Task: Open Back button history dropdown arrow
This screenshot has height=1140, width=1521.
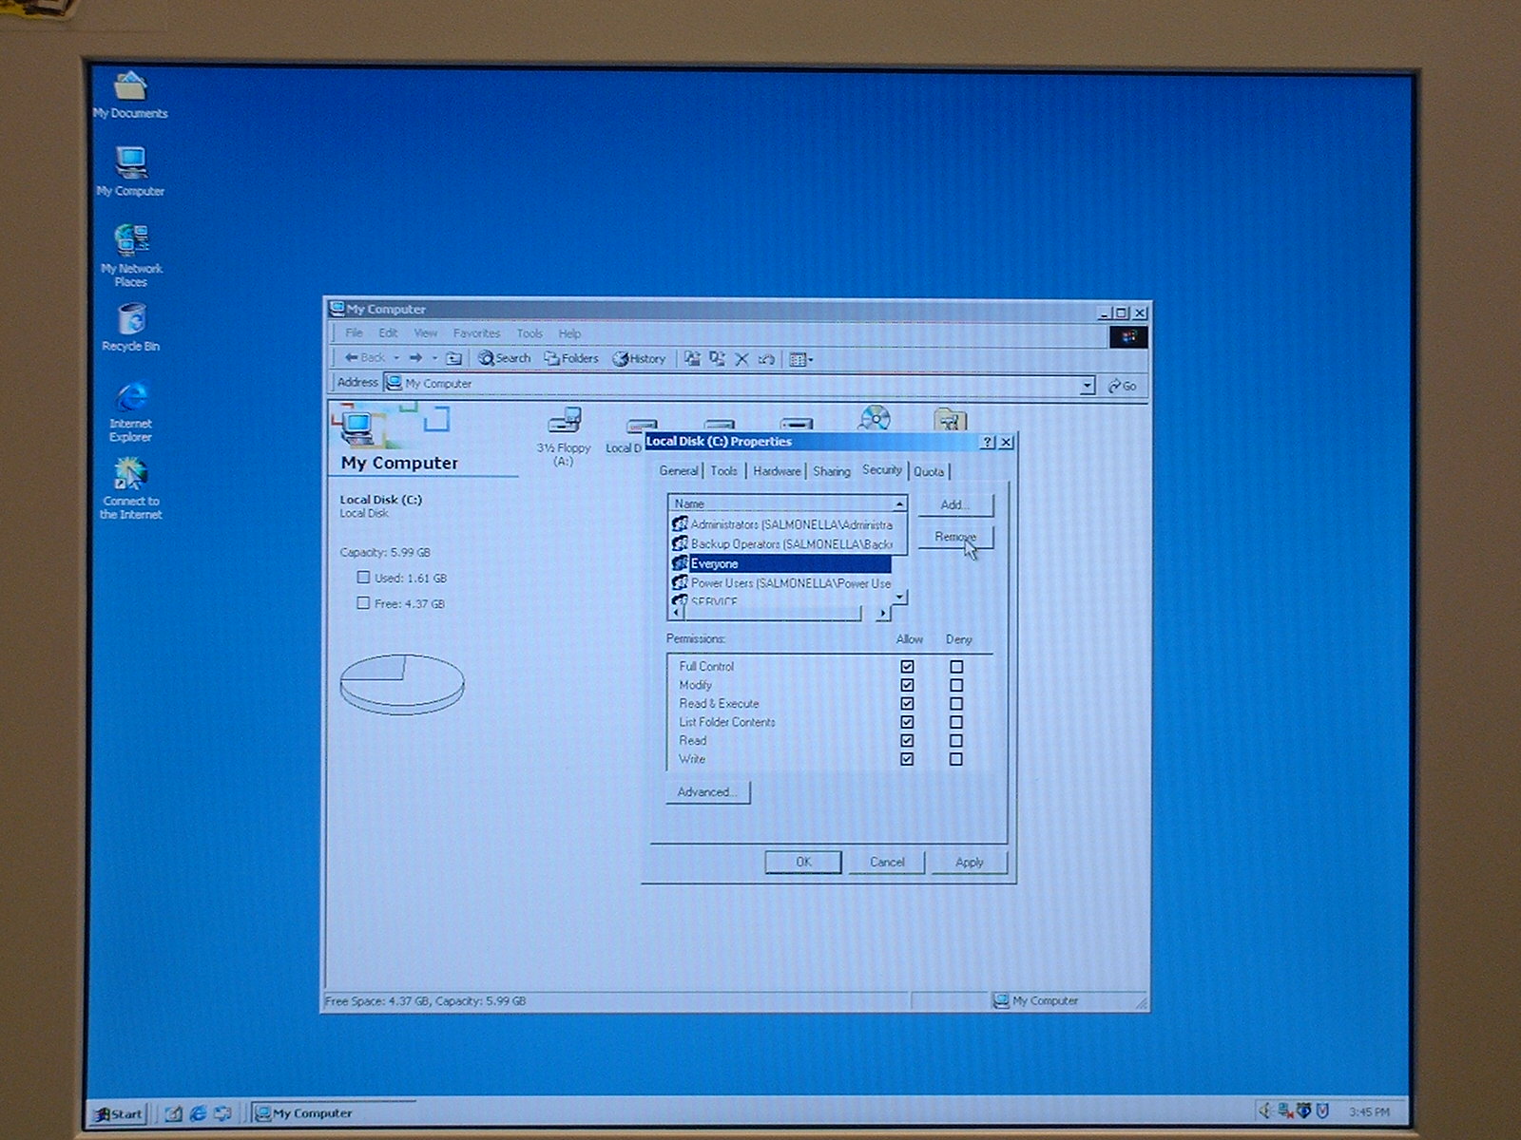Action: point(396,358)
